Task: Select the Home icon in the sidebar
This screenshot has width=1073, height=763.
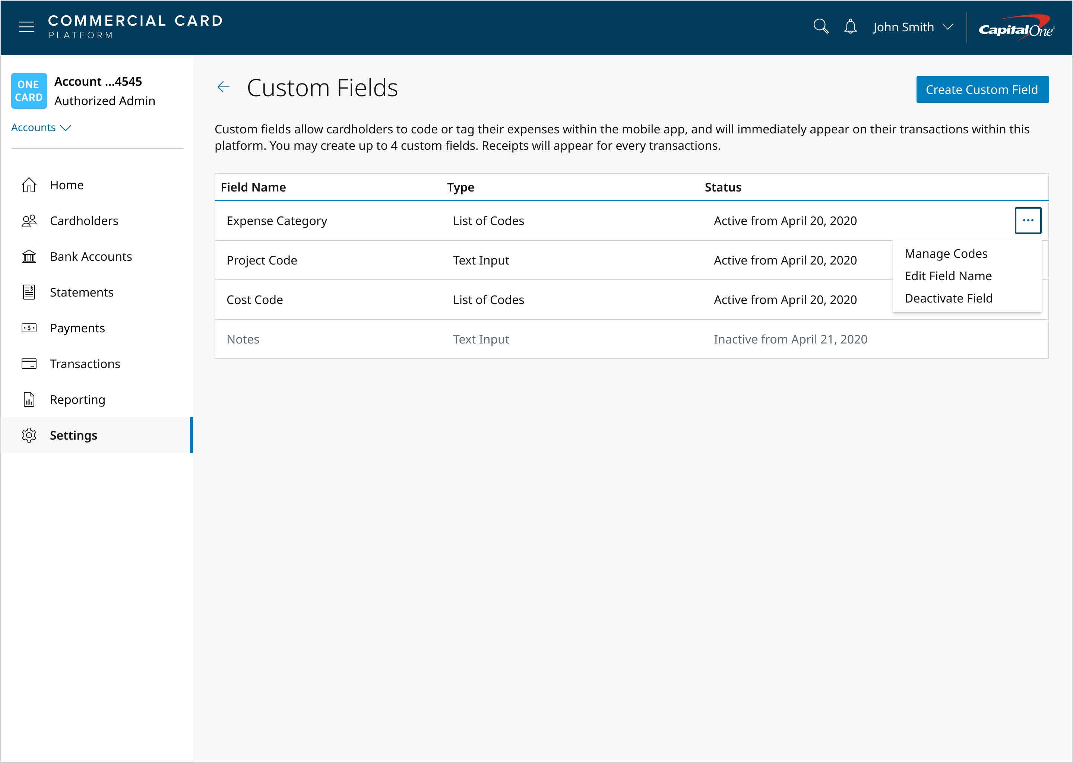Action: (29, 185)
